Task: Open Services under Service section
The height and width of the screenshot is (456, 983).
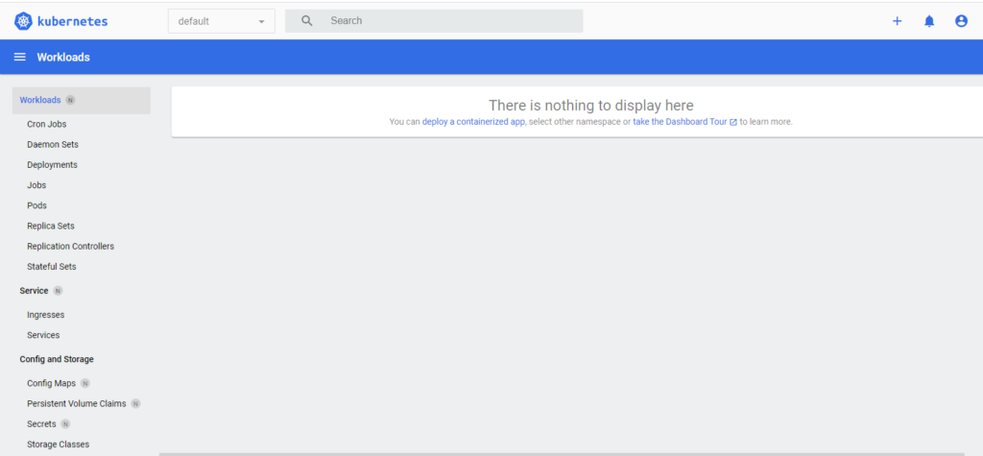Action: pyautogui.click(x=43, y=335)
